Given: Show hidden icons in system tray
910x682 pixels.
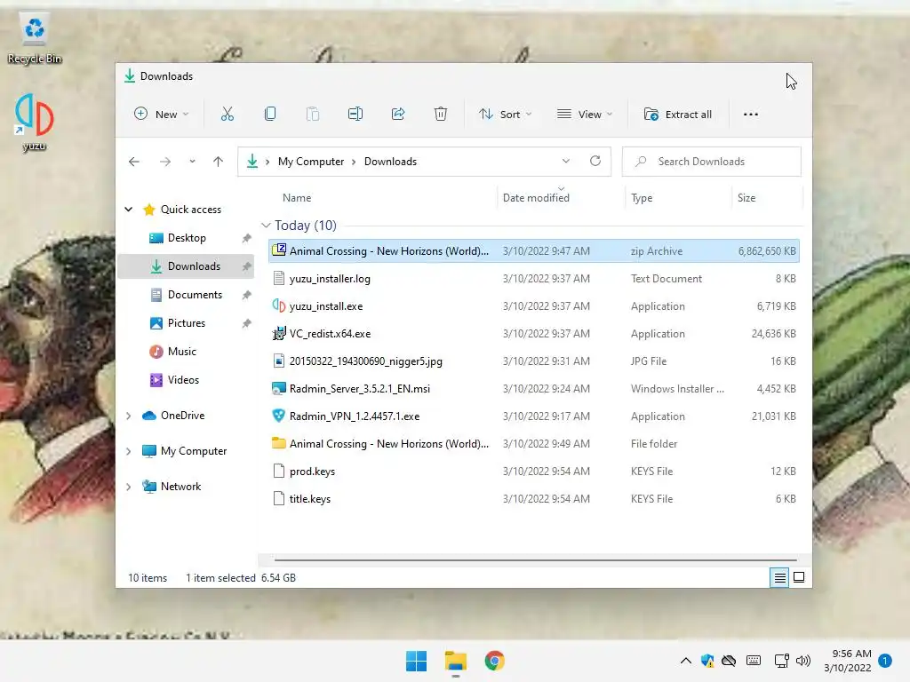Looking at the screenshot, I should pos(685,661).
